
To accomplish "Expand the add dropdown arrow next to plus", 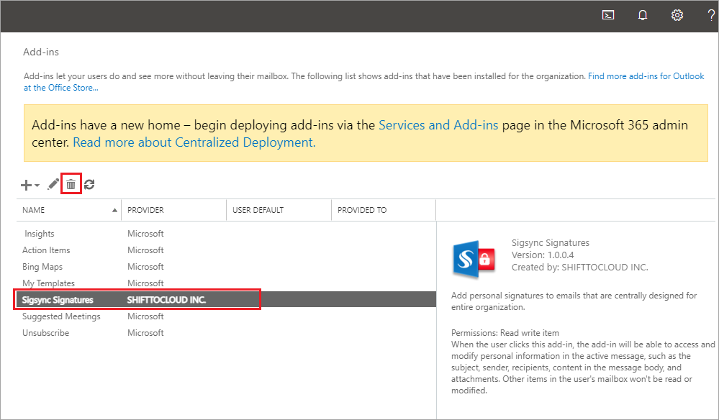I will point(37,186).
